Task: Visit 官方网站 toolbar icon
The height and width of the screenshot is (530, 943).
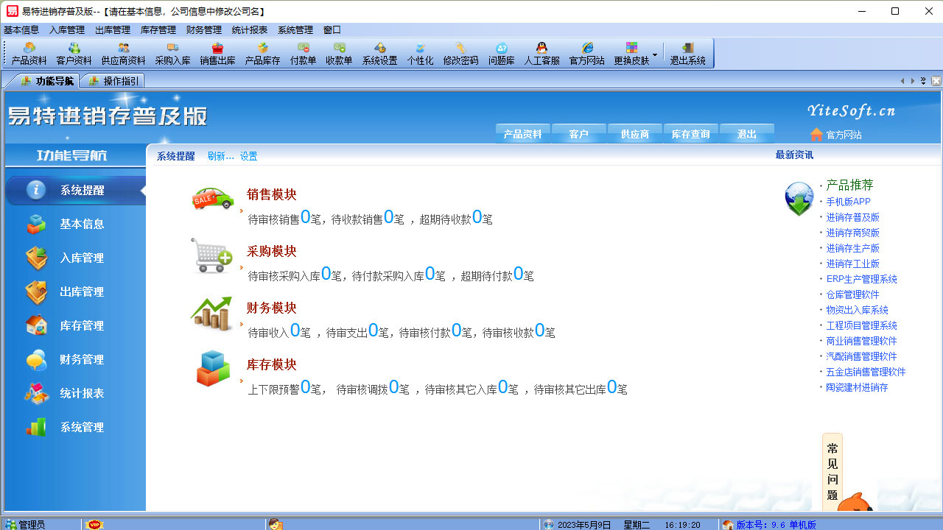Action: tap(587, 54)
